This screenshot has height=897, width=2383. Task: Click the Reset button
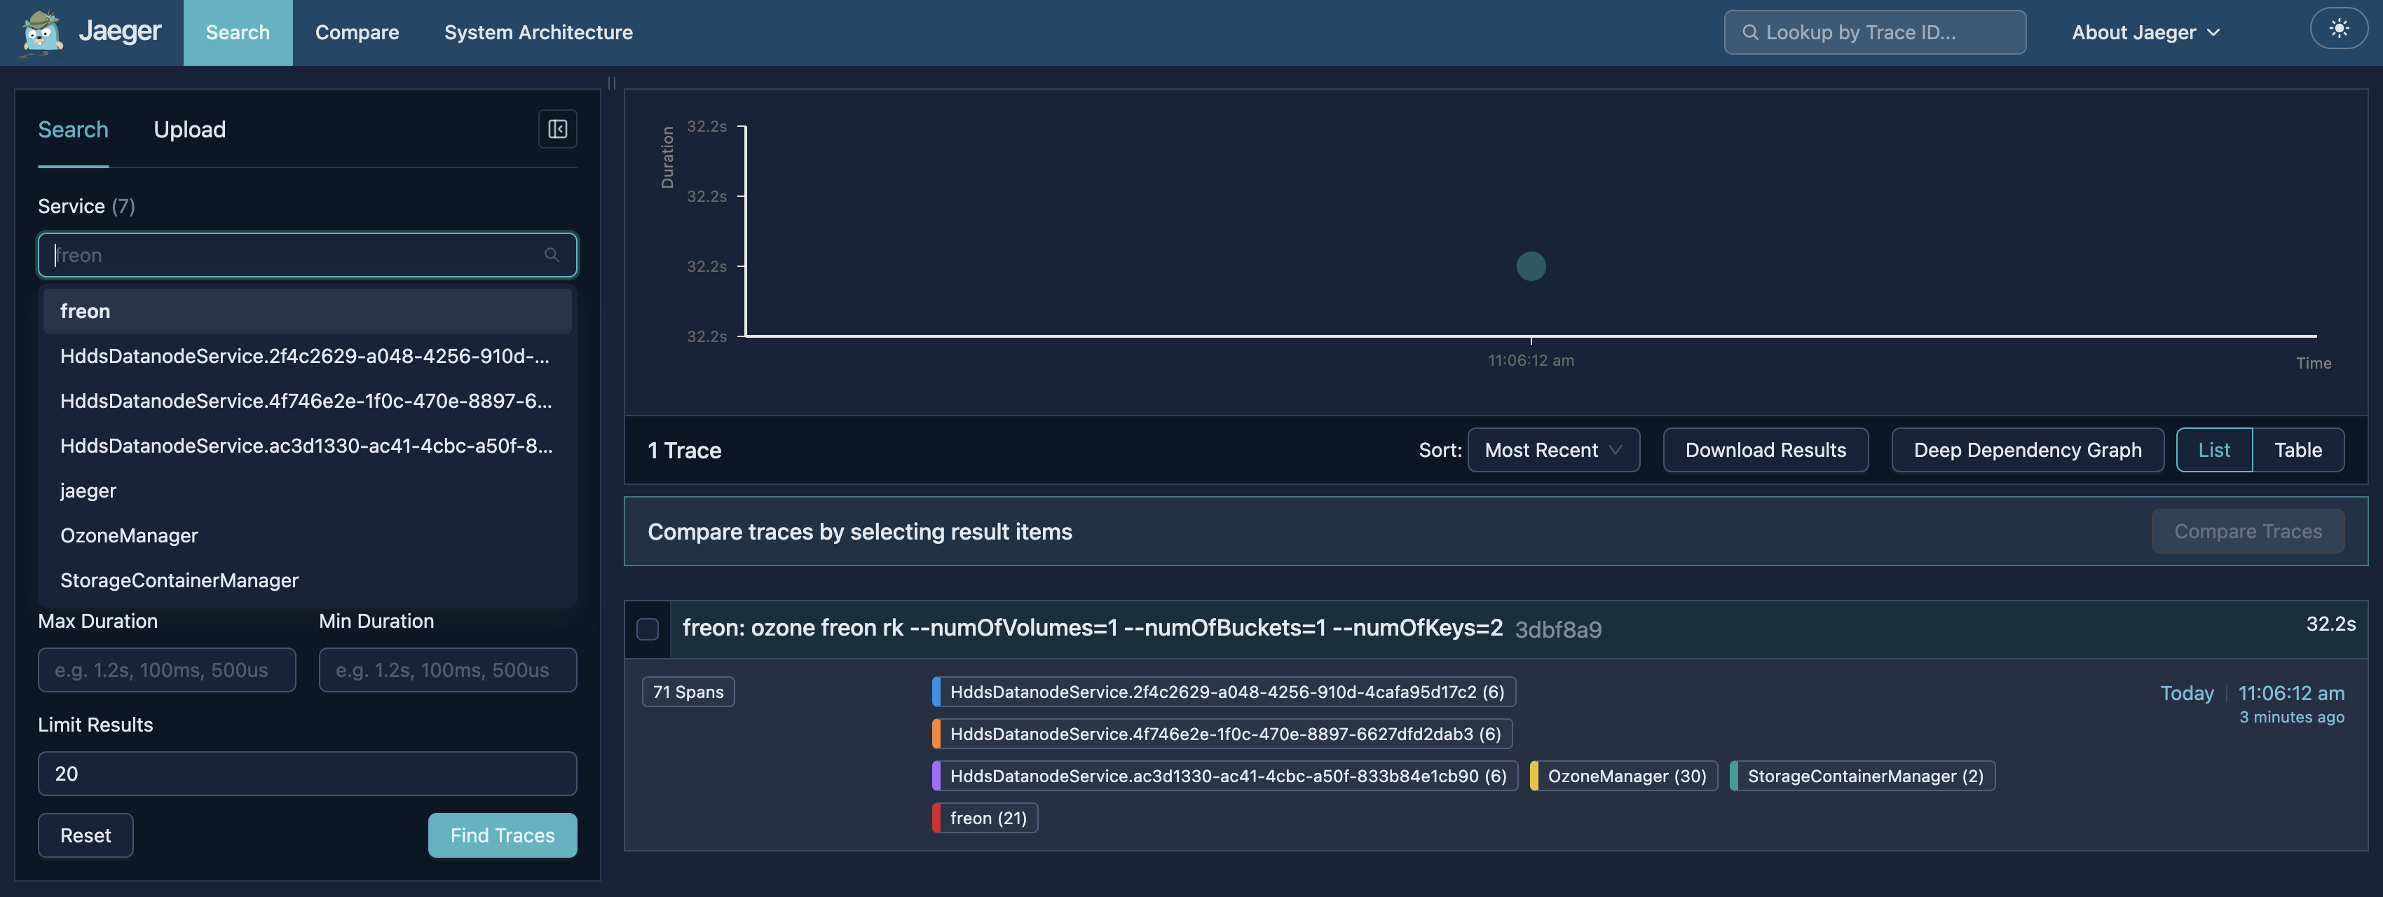tap(85, 836)
